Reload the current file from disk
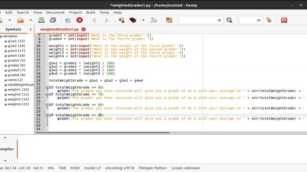 [68, 20]
